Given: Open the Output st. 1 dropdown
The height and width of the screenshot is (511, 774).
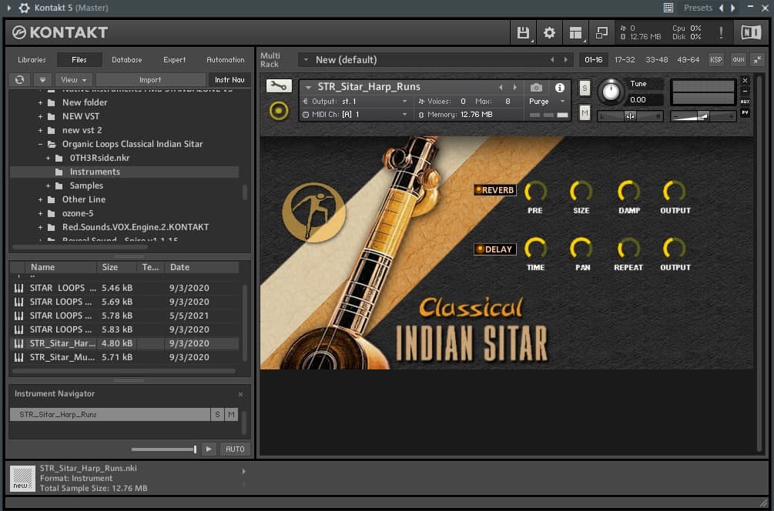Looking at the screenshot, I should [355, 101].
